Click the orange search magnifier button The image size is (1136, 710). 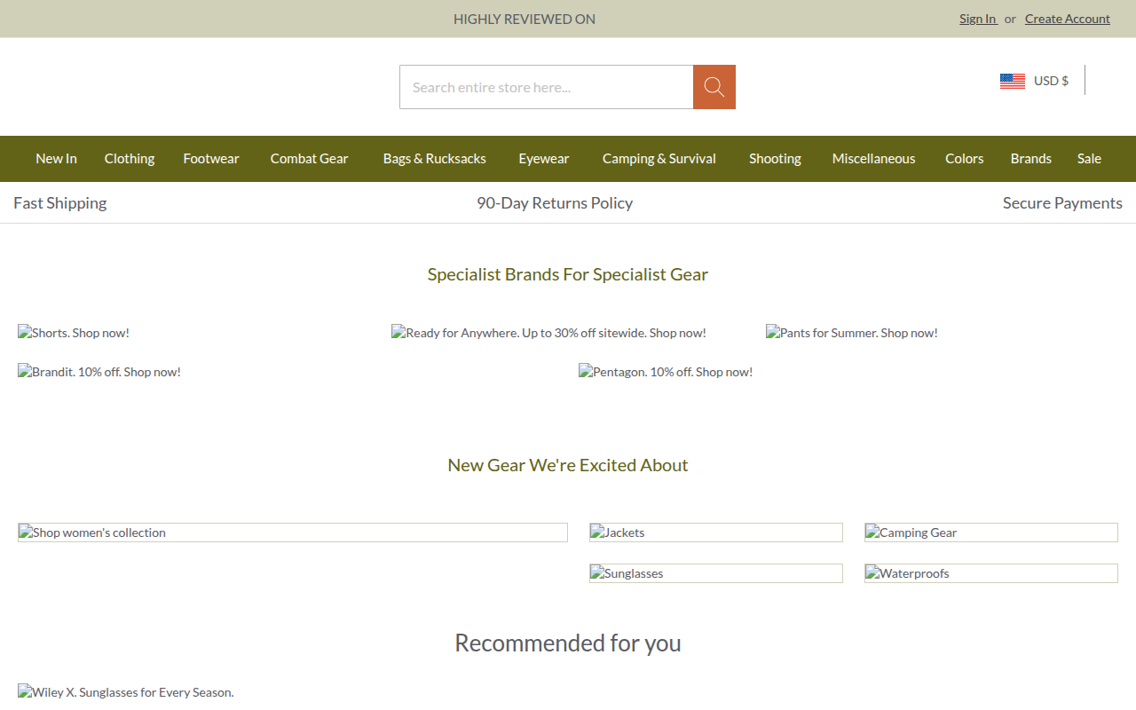pyautogui.click(x=714, y=87)
